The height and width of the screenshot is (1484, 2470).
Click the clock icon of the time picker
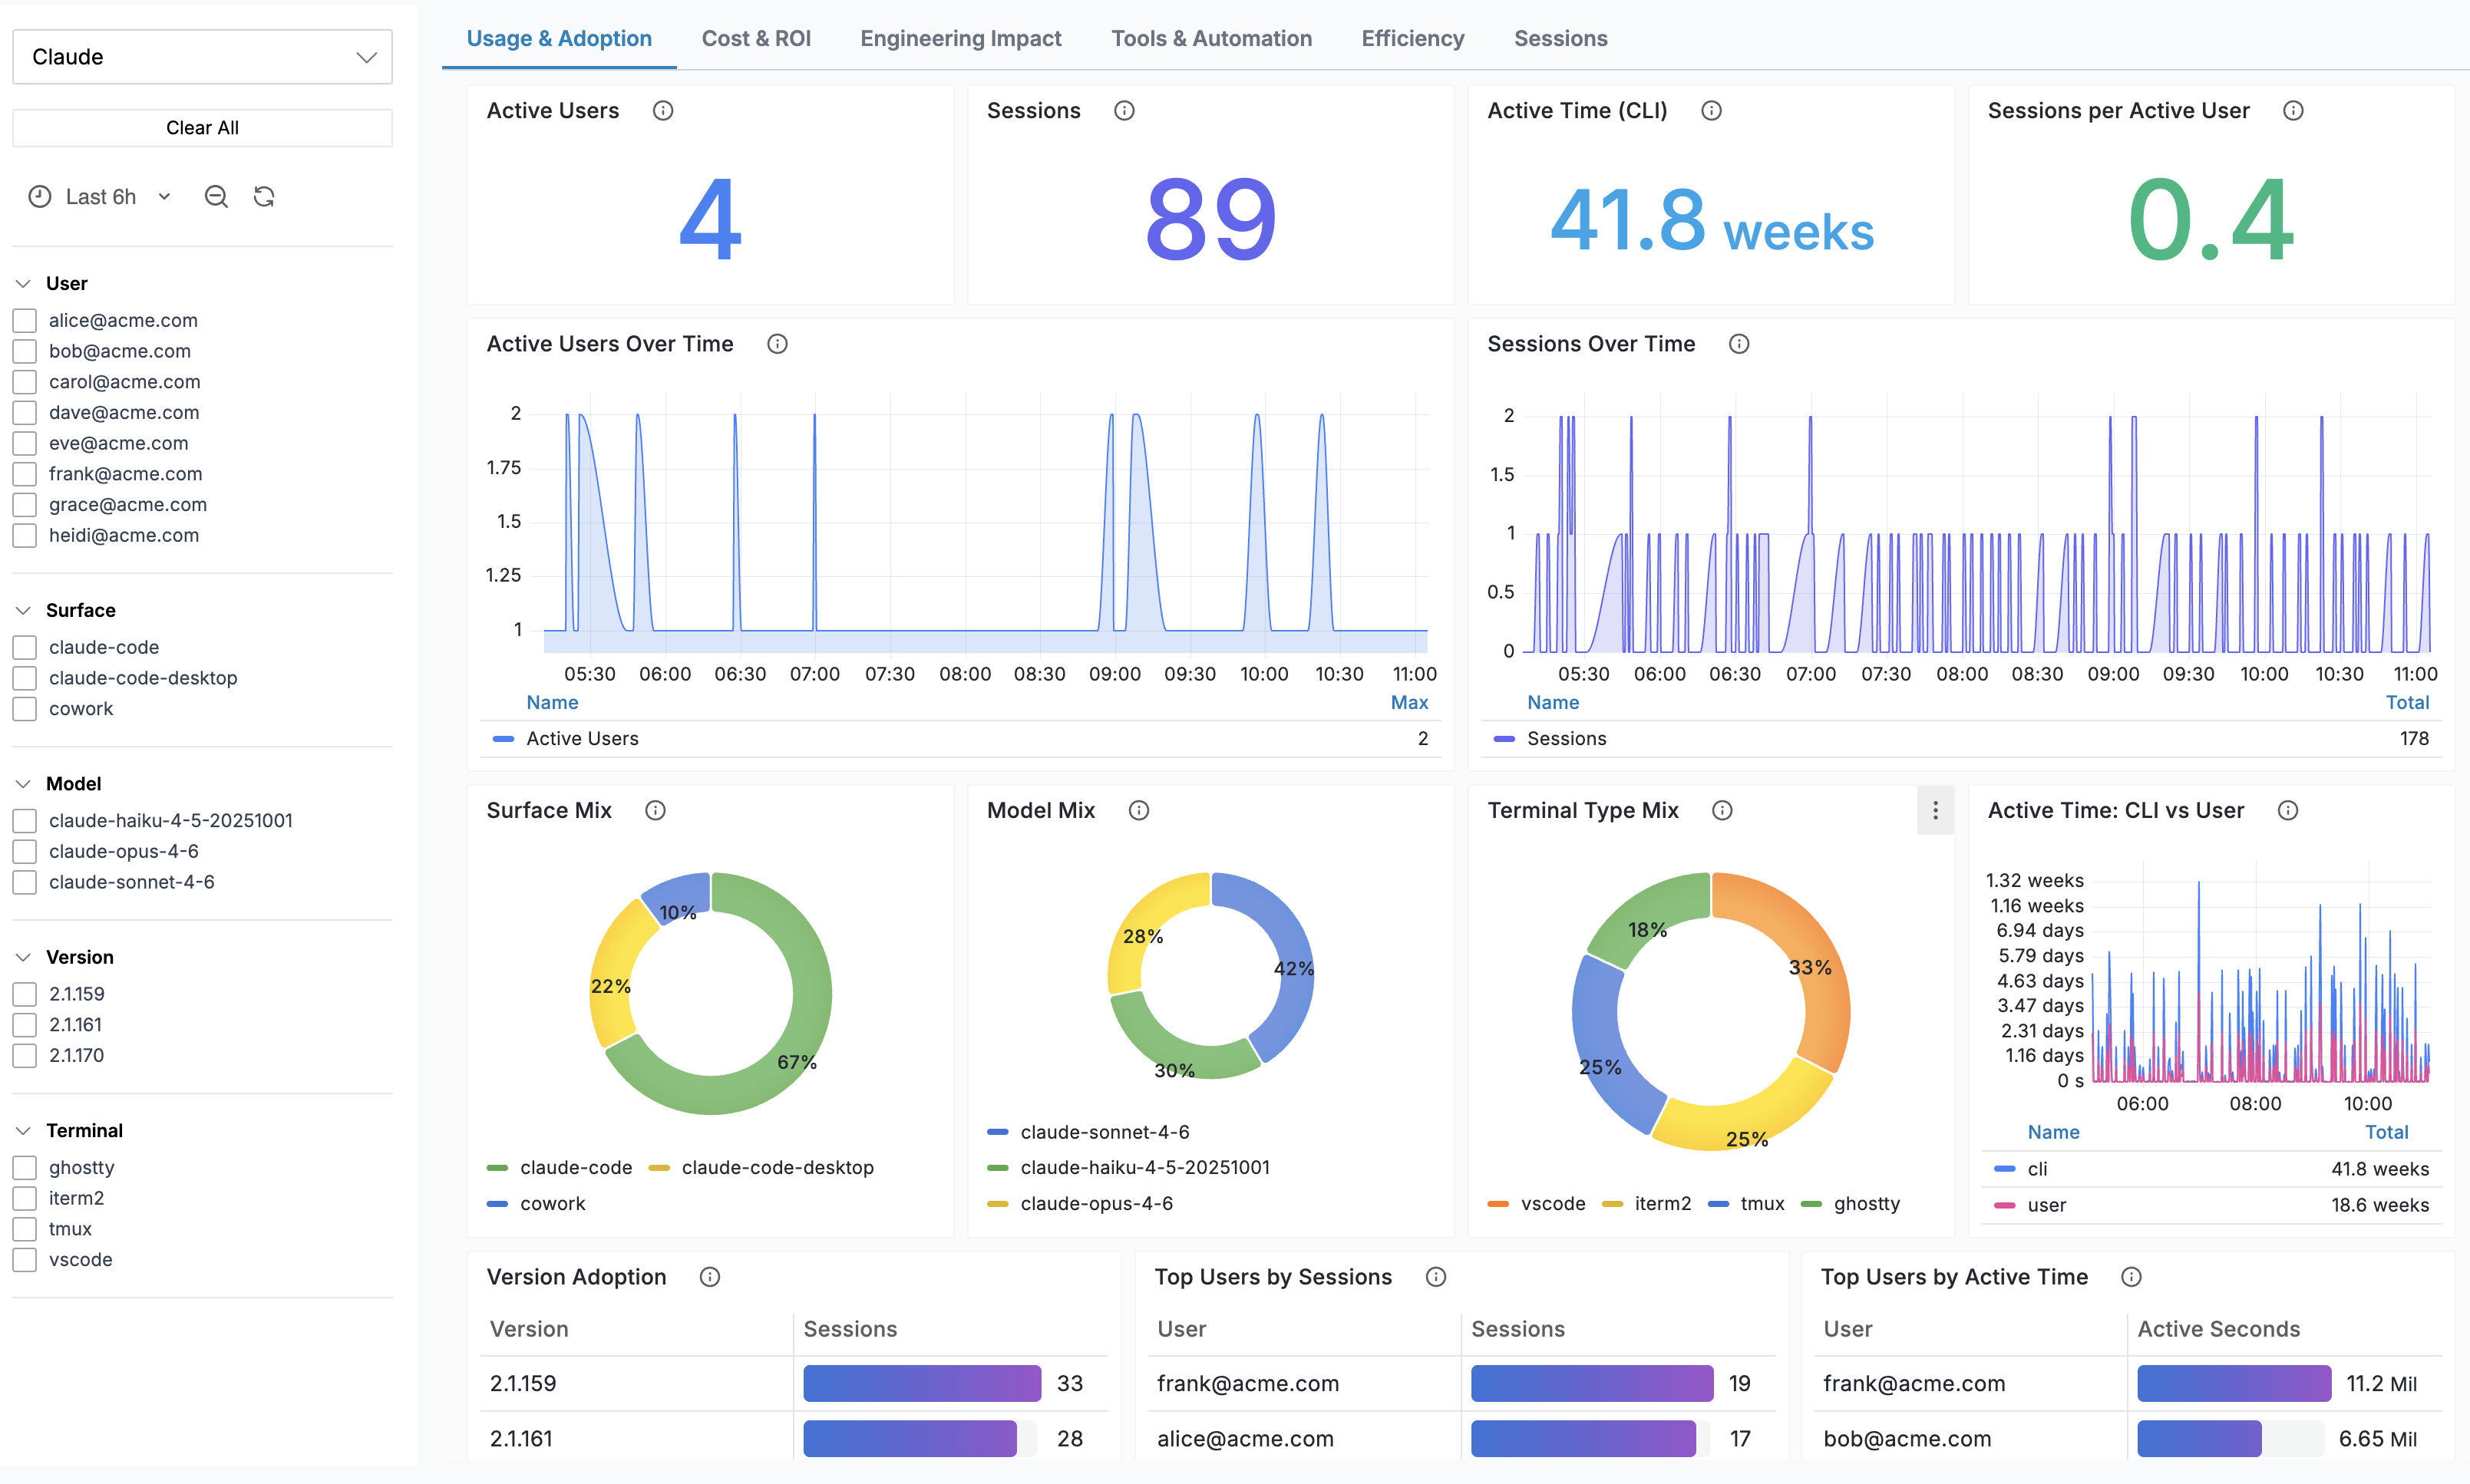click(40, 197)
